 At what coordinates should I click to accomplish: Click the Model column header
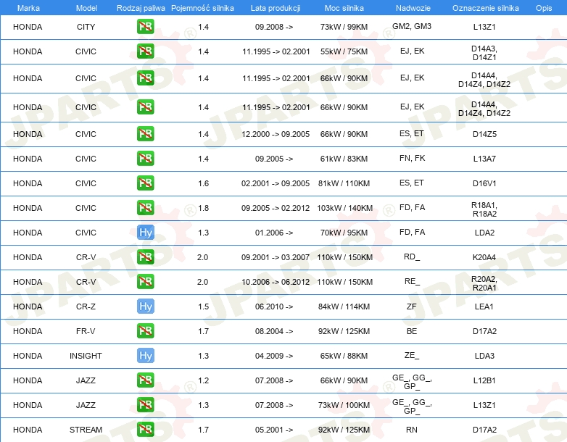click(86, 8)
